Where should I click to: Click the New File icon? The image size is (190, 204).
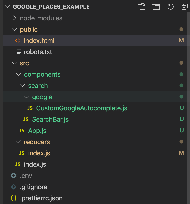142,6
